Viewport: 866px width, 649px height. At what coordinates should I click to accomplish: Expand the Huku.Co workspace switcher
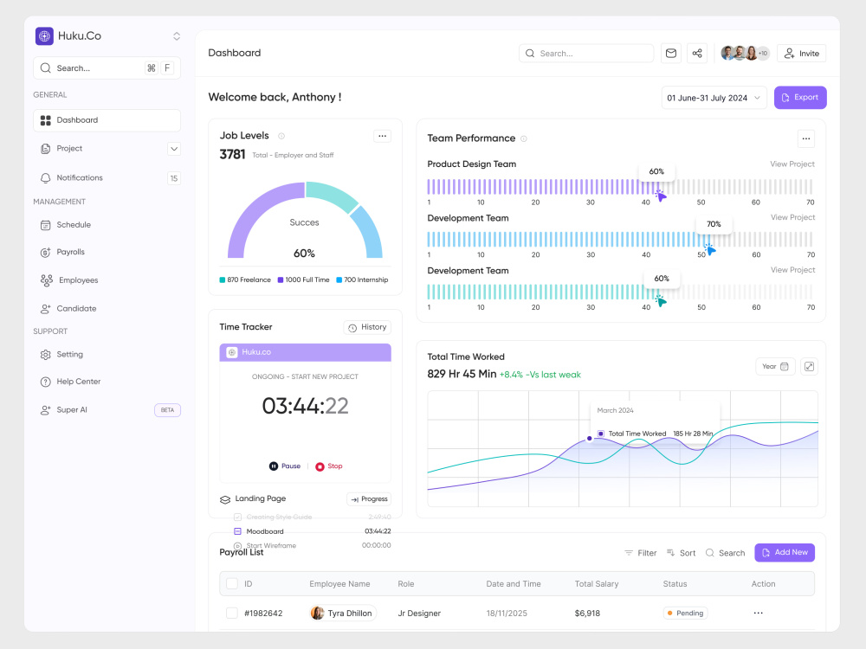pos(177,36)
